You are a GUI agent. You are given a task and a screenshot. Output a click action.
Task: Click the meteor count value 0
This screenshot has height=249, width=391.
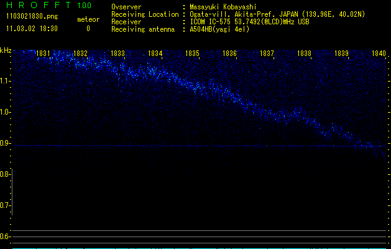(88, 29)
